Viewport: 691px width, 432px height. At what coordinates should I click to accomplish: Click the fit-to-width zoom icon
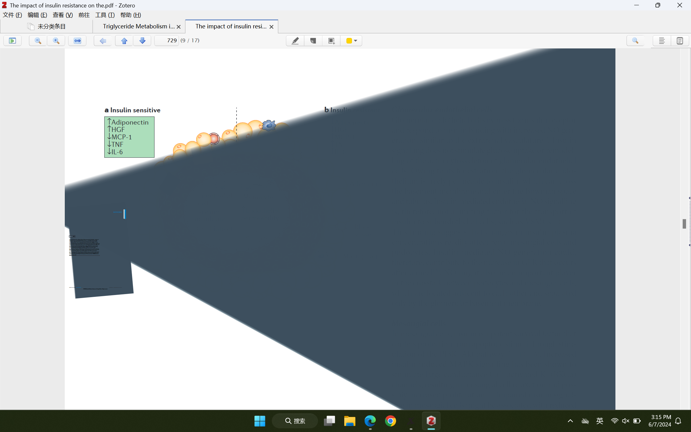point(77,40)
